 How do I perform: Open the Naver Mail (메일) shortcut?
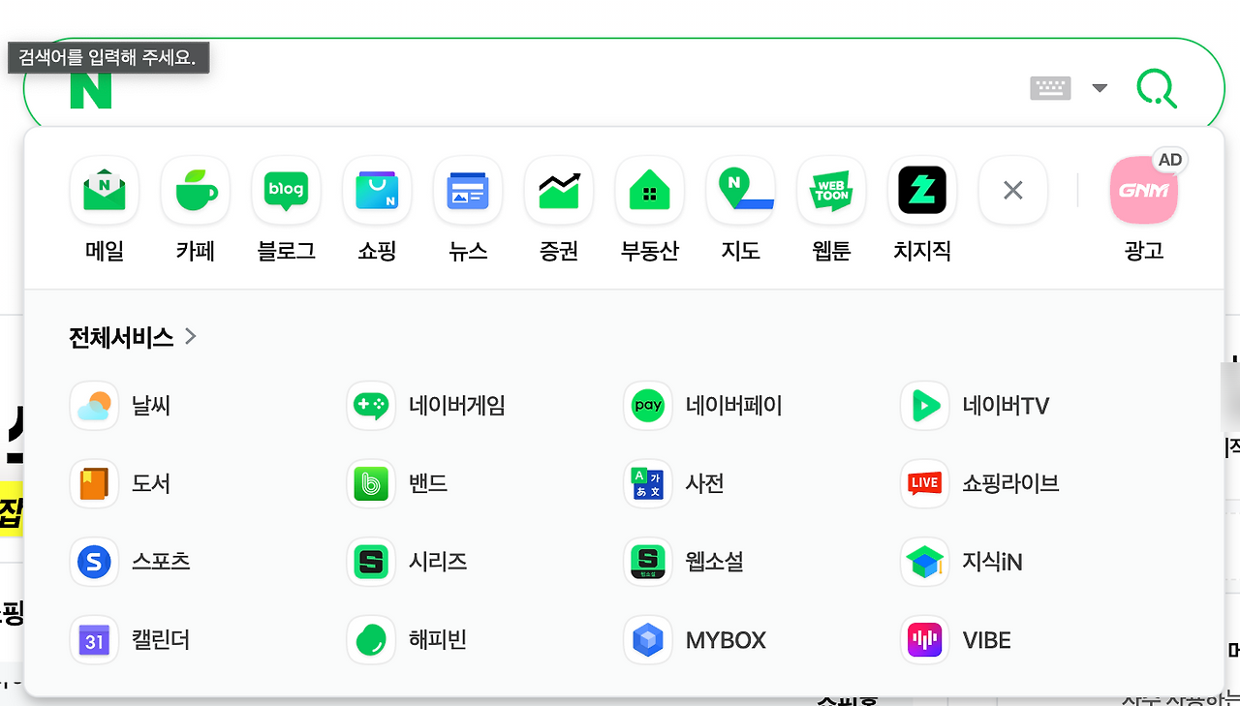point(105,210)
